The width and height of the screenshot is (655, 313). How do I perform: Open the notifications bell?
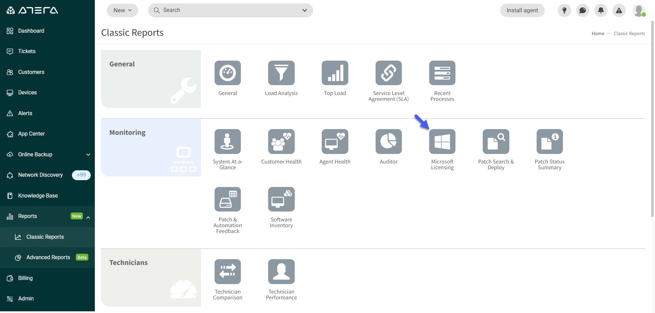pyautogui.click(x=601, y=10)
